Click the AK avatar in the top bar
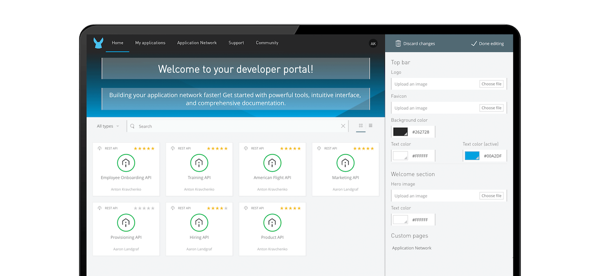Screen dimensions: 595x276 click(373, 43)
